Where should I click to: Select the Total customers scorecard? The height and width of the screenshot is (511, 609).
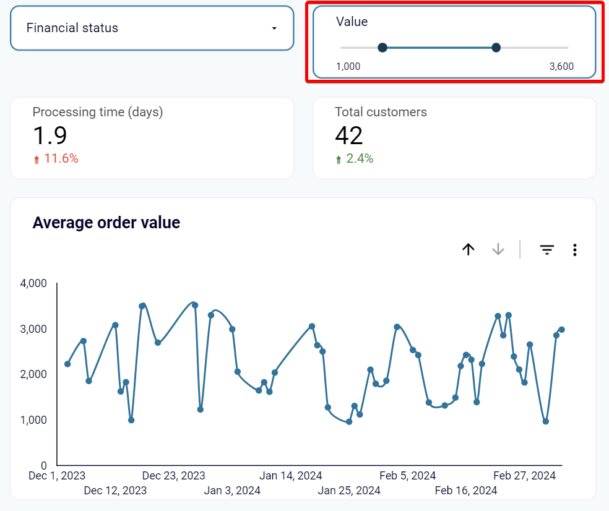454,138
